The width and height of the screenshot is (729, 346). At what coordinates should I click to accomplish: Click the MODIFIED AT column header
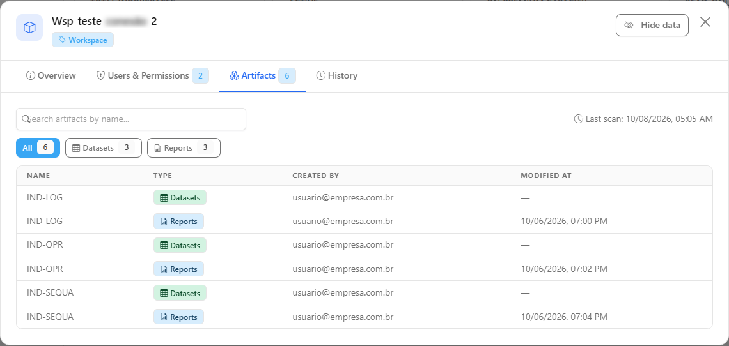click(x=546, y=176)
